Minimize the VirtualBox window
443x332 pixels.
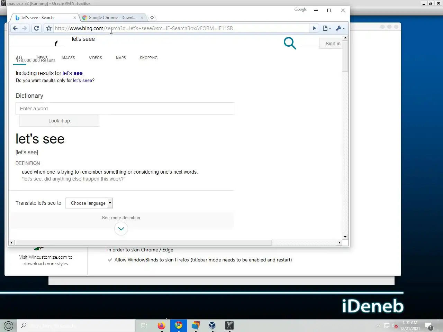(424, 3)
